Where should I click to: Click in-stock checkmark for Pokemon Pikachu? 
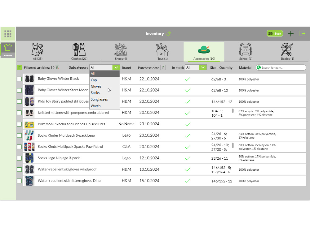pyautogui.click(x=188, y=124)
